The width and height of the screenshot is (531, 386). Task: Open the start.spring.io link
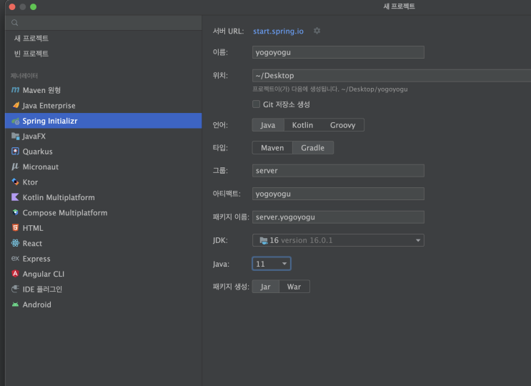(x=279, y=31)
